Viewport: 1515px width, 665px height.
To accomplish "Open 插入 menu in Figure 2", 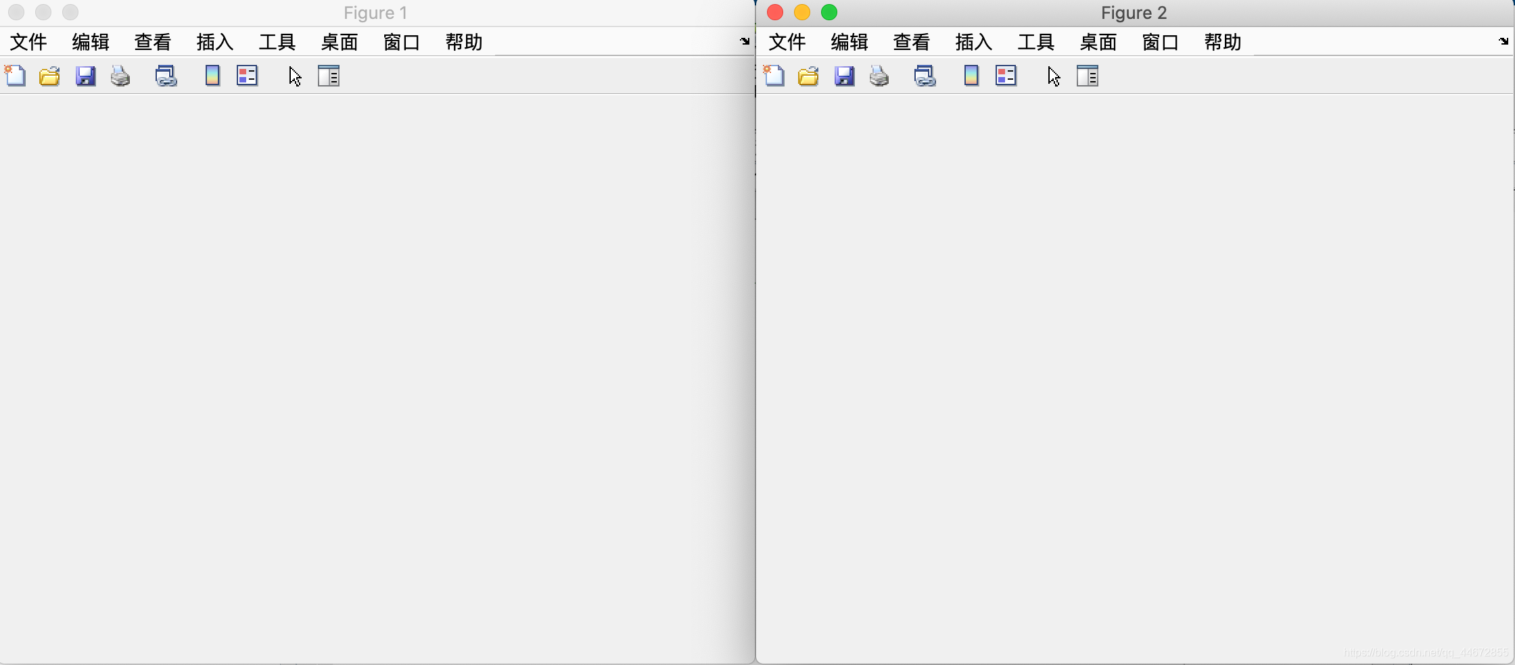I will point(974,42).
